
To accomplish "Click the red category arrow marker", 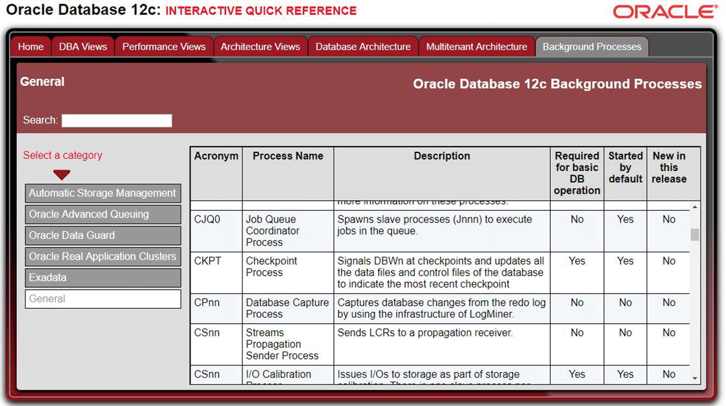I will coord(62,175).
